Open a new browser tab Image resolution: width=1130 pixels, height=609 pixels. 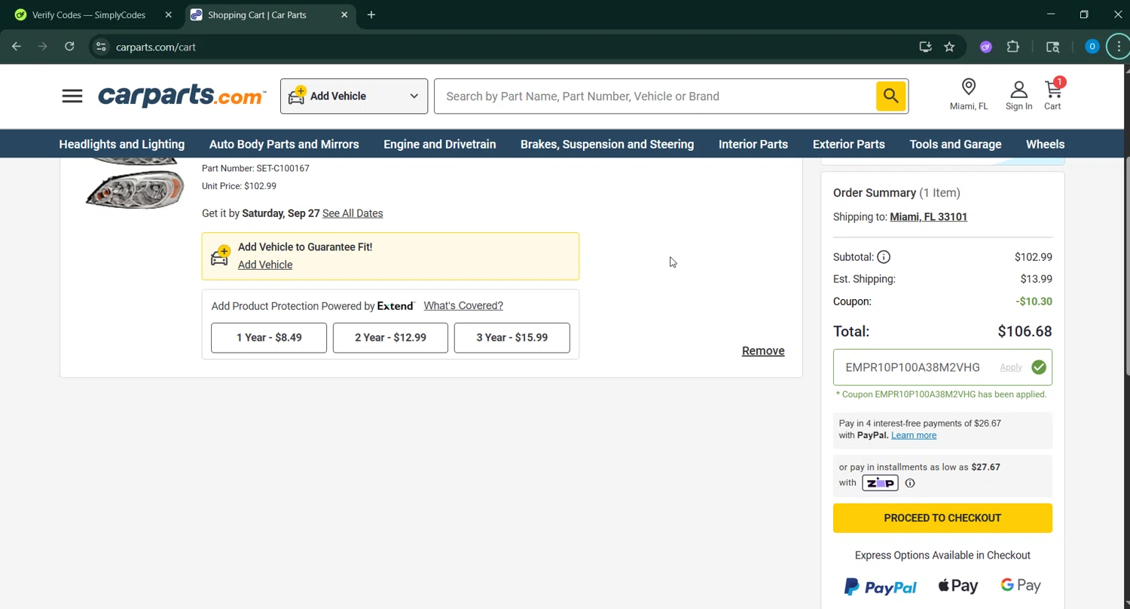[371, 14]
